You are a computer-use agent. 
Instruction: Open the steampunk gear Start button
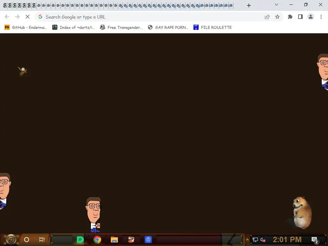[11, 240]
